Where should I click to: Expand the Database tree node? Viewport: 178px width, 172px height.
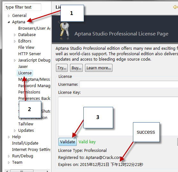pyautogui.click(x=15, y=35)
